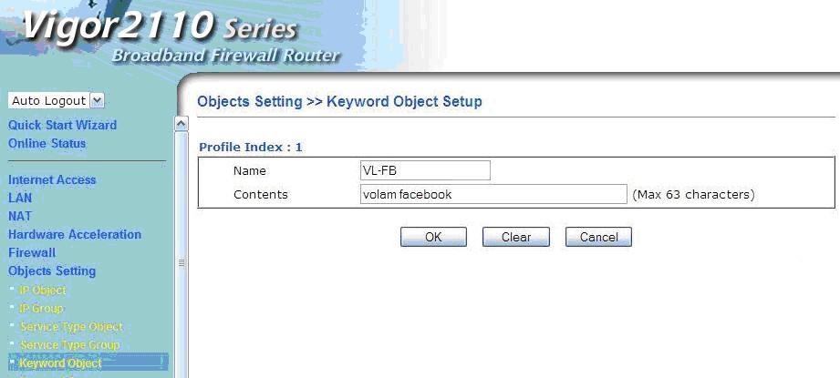Open Quick Start Wizard
The image size is (840, 378).
62,125
